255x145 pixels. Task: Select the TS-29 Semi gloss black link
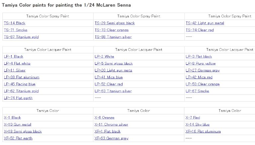coord(115,23)
